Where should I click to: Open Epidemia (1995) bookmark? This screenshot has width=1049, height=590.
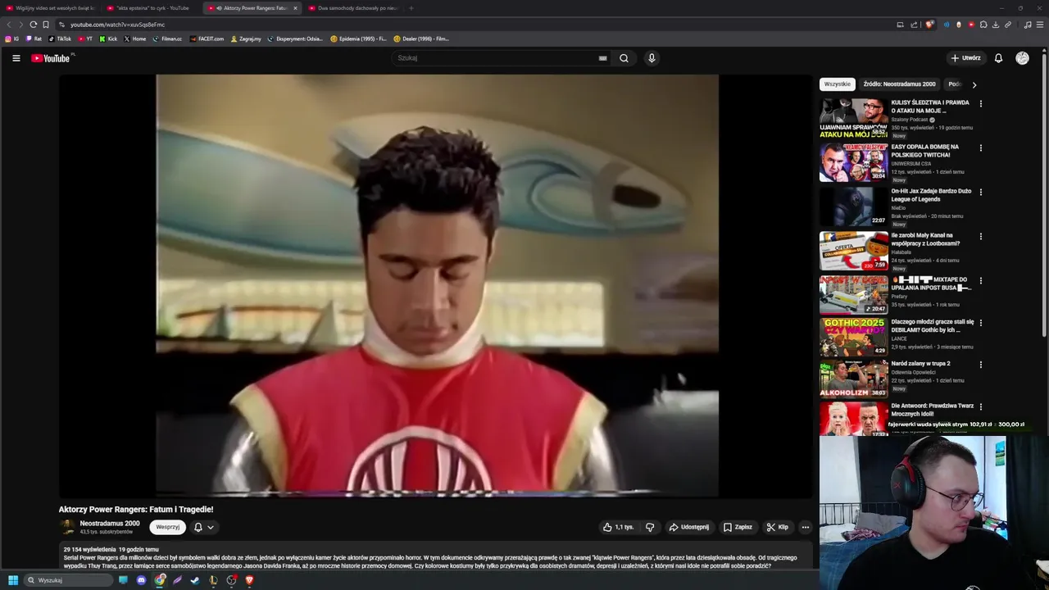(x=358, y=39)
